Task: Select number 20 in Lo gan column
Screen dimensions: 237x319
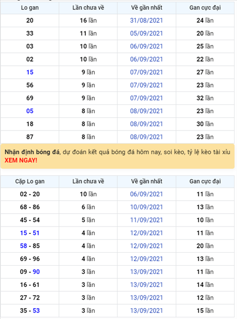Action: point(30,20)
